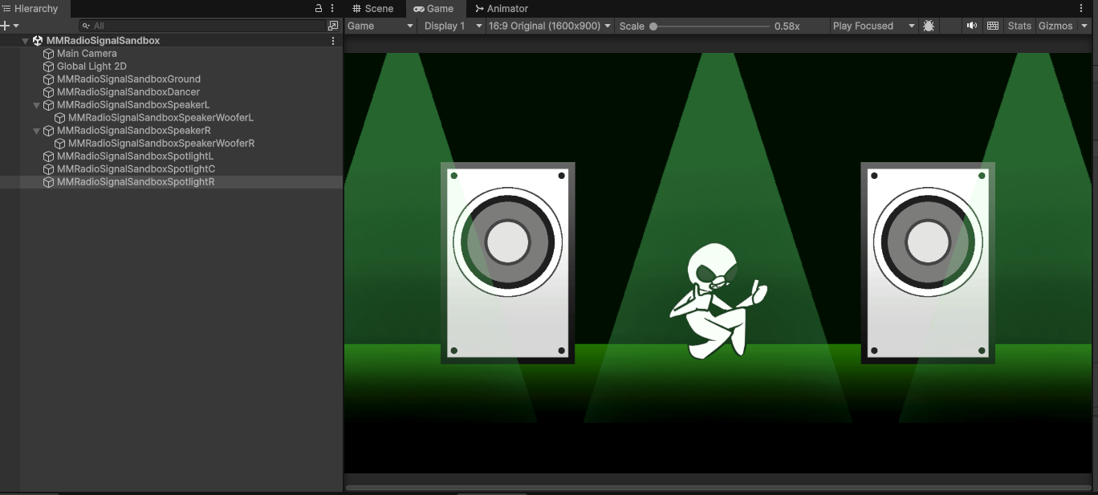Open the Play Focused dropdown
1098x495 pixels.
click(x=874, y=26)
